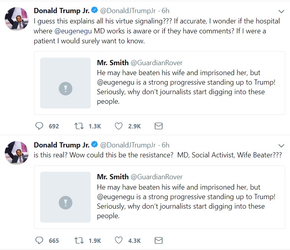
Task: Open profile picture on the second tweet
Action: click(17, 153)
